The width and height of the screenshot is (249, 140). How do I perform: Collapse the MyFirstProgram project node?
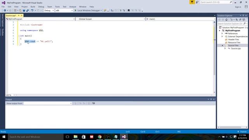coord(219,31)
